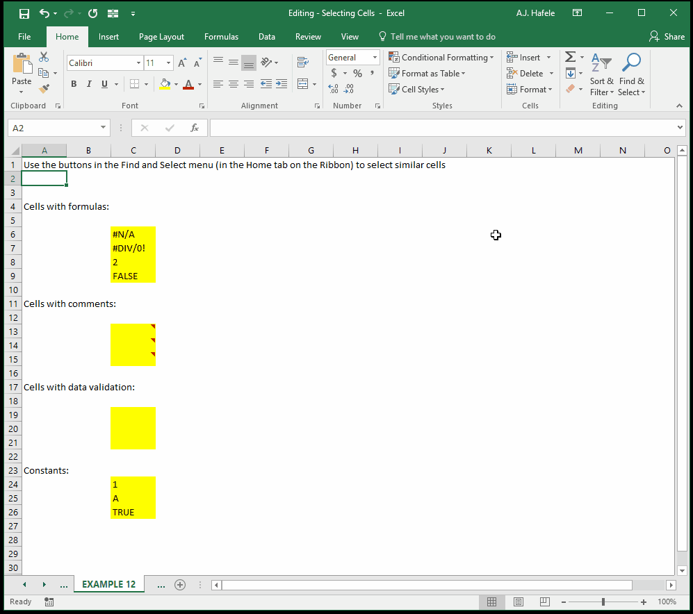Apply Accounting dollar format

click(x=334, y=73)
